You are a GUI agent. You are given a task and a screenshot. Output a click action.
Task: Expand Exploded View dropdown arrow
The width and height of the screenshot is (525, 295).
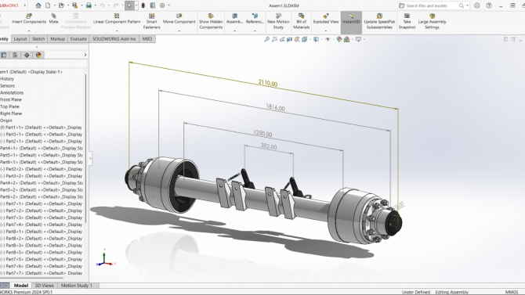(326, 31)
